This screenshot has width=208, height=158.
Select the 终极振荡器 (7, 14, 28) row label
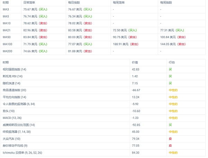[17, 132]
